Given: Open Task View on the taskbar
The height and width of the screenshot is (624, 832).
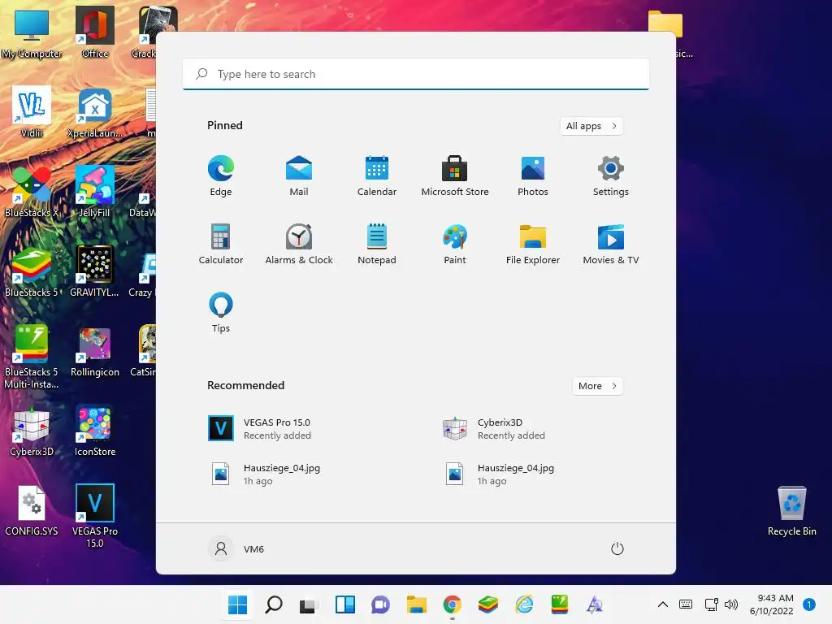Looking at the screenshot, I should coord(308,604).
